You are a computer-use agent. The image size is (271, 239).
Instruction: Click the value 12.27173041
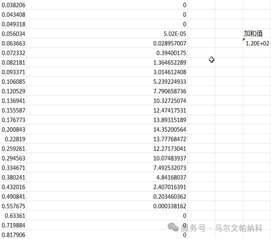[169, 149]
